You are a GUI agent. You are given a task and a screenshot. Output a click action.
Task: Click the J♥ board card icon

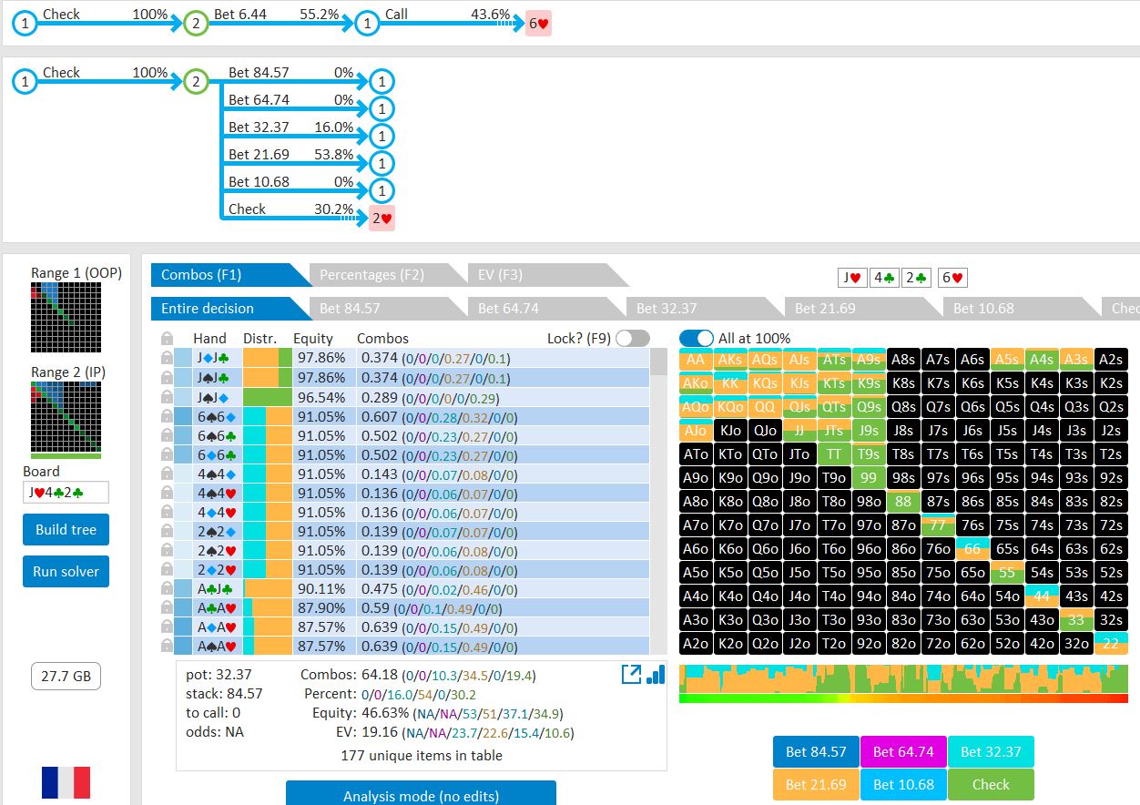click(852, 278)
